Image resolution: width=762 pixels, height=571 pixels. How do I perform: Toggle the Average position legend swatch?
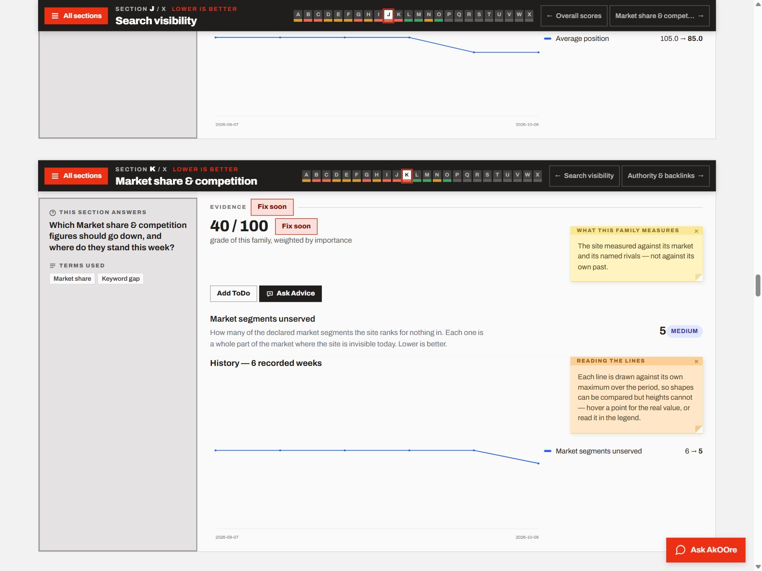pos(548,39)
